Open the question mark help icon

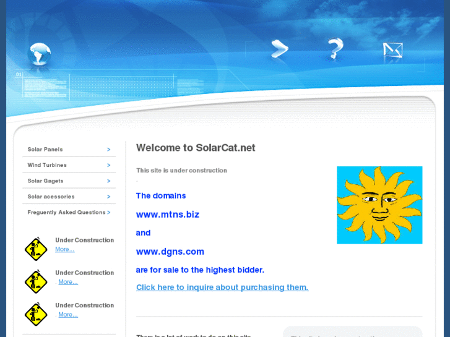(335, 48)
